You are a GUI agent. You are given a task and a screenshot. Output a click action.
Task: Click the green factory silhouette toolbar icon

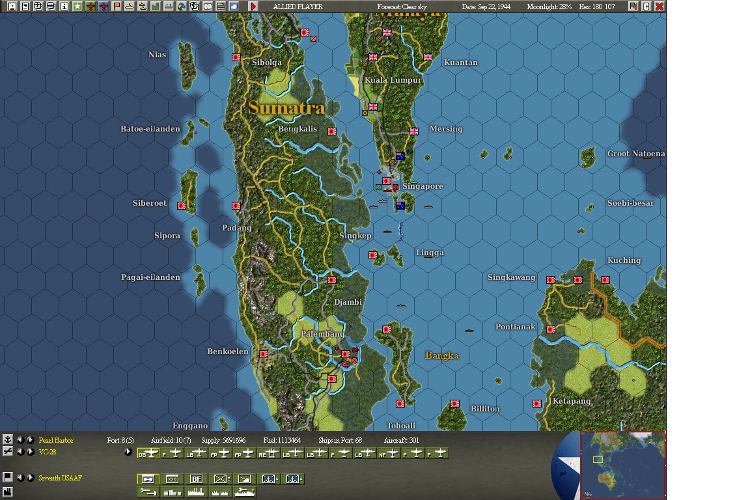coord(155,7)
